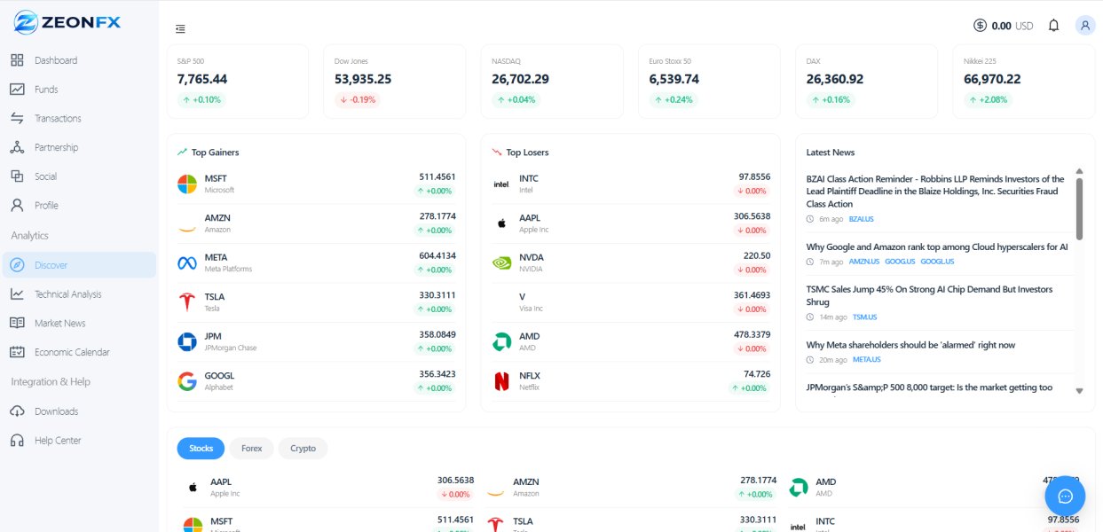
Task: Open the user profile avatar icon
Action: 1084,26
